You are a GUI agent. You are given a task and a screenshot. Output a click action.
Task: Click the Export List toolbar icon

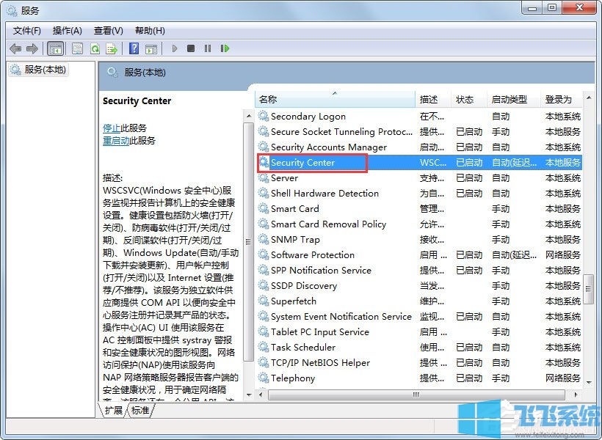pos(112,48)
